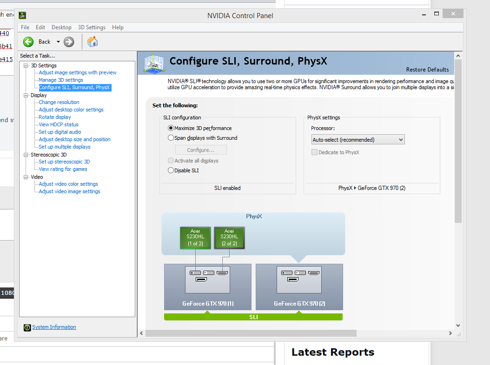Collapse the Stereoscopic 3D tree node
This screenshot has width=490, height=365.
click(26, 155)
